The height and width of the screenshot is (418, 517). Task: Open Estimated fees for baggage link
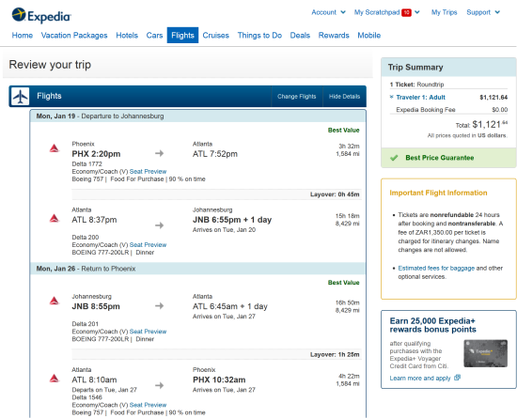[436, 268]
